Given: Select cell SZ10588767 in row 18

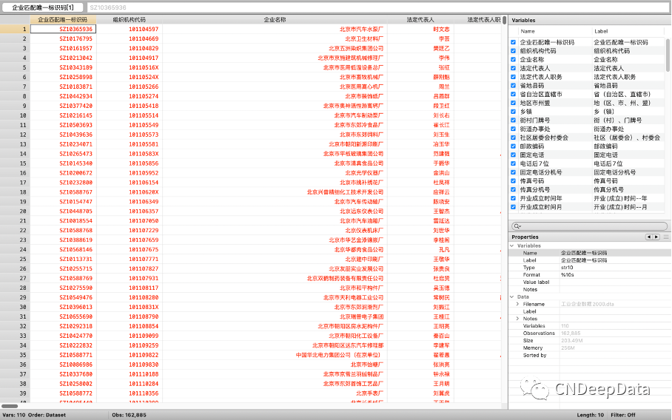Looking at the screenshot, I should (x=63, y=192).
